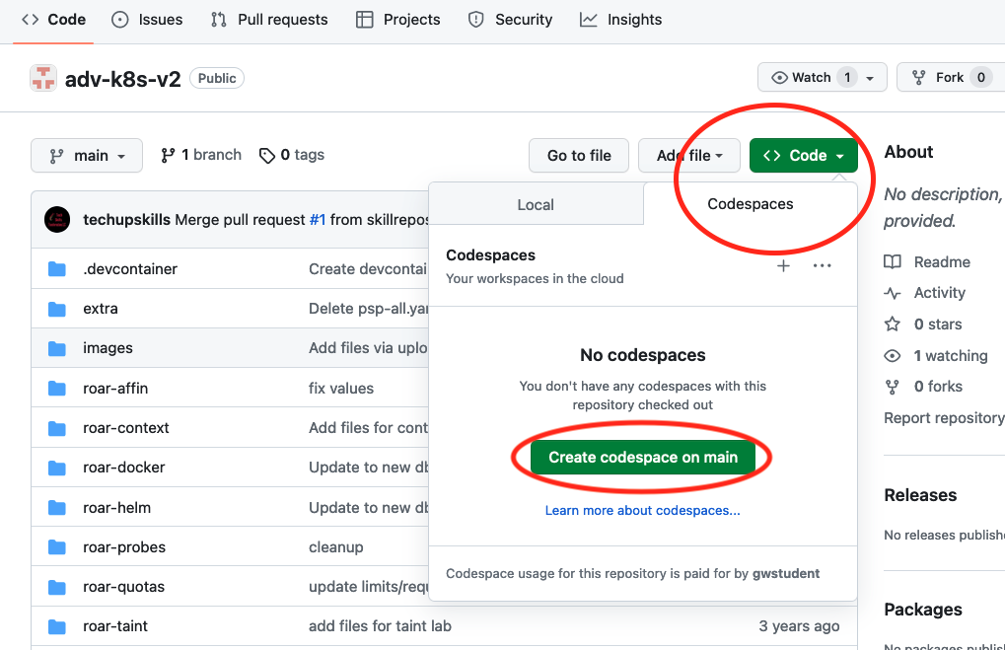The image size is (1005, 650).
Task: Open the Add file dropdown
Action: pyautogui.click(x=689, y=155)
